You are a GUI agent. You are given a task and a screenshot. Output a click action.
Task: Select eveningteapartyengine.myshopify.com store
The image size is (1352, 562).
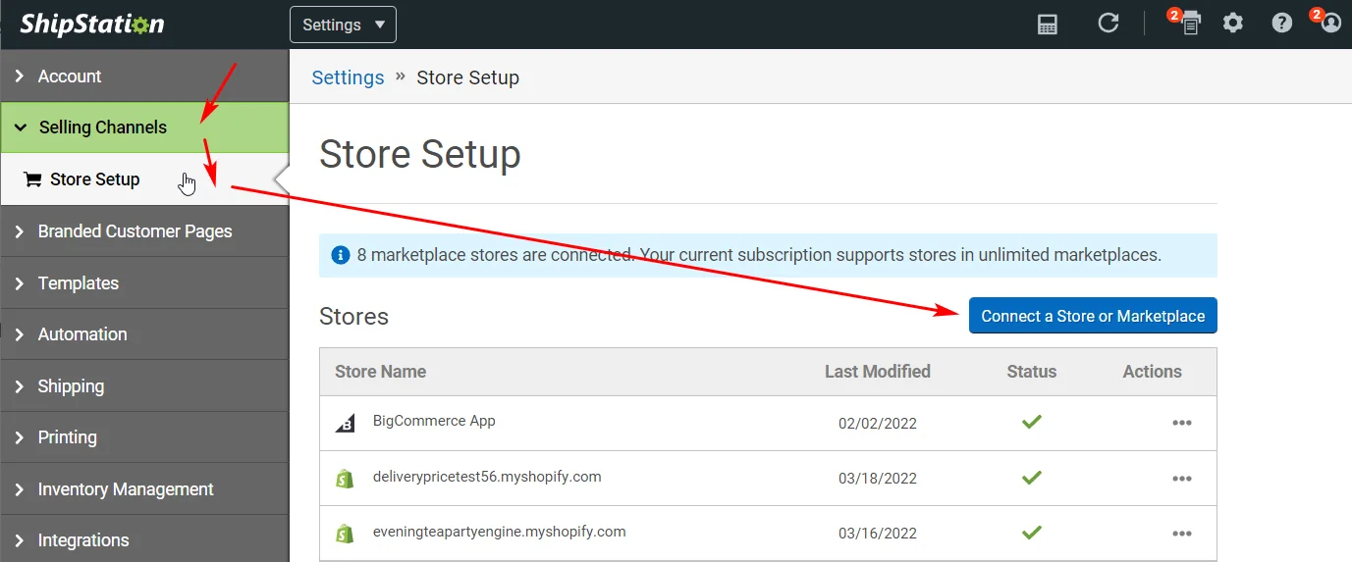click(500, 532)
